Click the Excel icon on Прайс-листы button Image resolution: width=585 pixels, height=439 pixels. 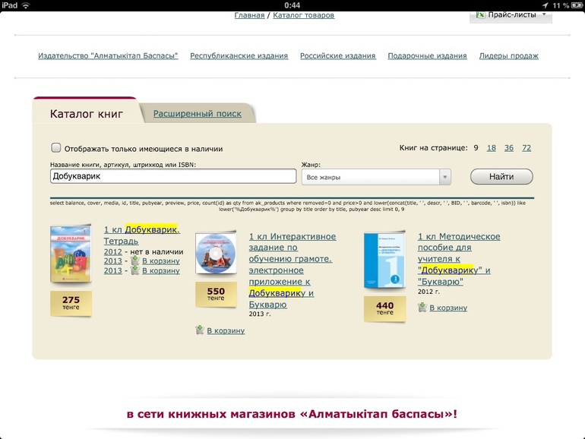[x=481, y=14]
